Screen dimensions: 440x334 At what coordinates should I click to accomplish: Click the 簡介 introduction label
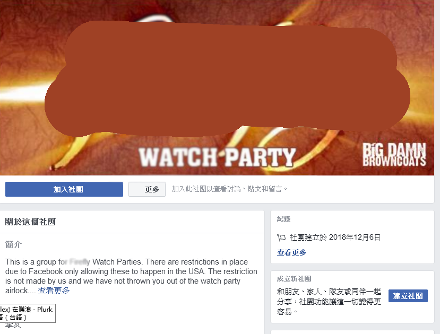click(13, 244)
